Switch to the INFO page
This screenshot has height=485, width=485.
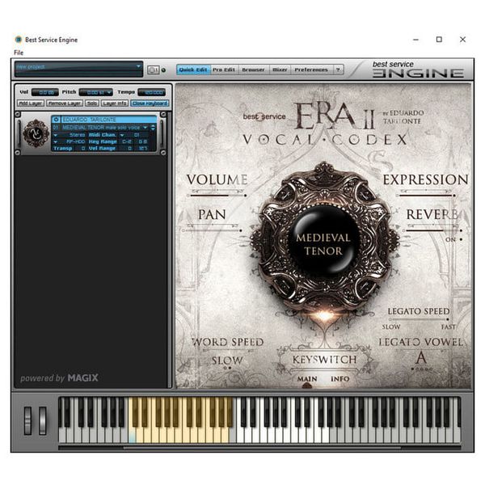point(340,379)
